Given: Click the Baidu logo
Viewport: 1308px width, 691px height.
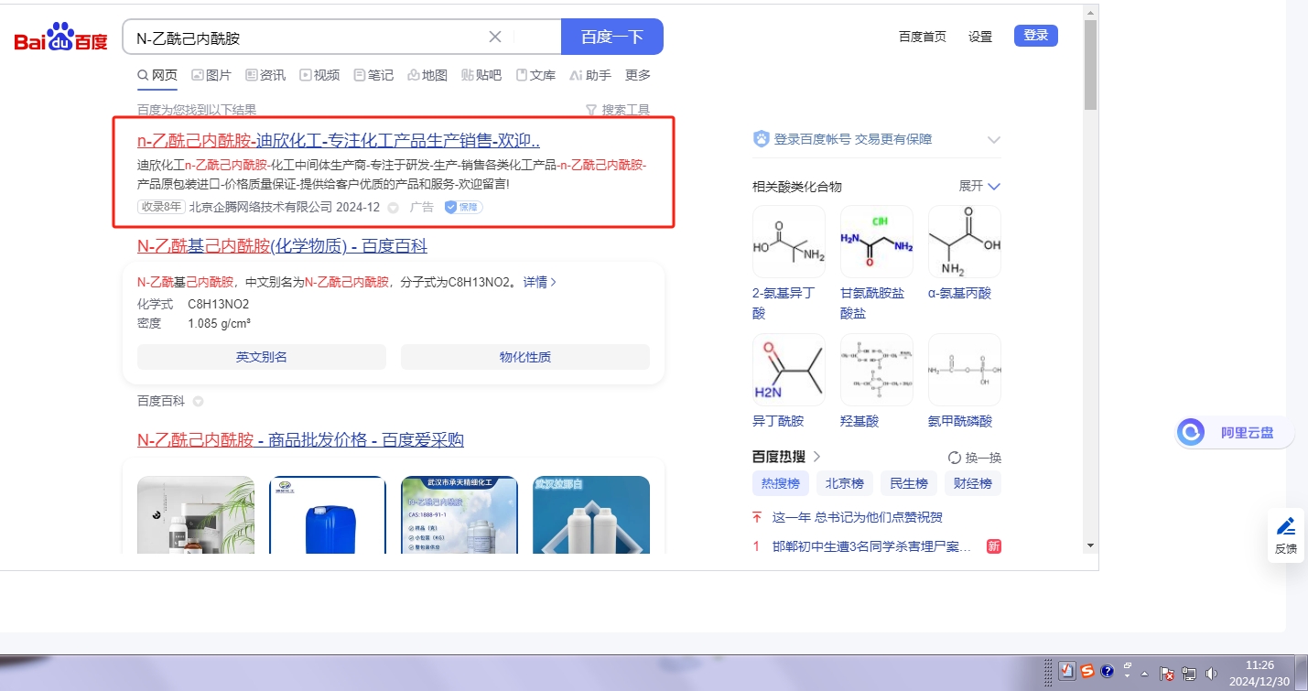Looking at the screenshot, I should [60, 39].
